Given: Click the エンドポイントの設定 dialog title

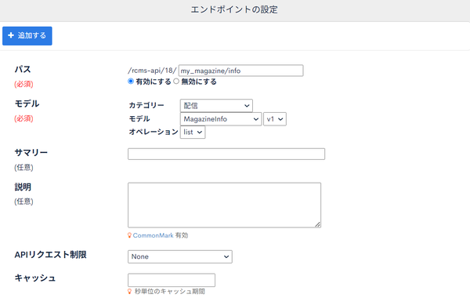Looking at the screenshot, I should click(x=234, y=9).
